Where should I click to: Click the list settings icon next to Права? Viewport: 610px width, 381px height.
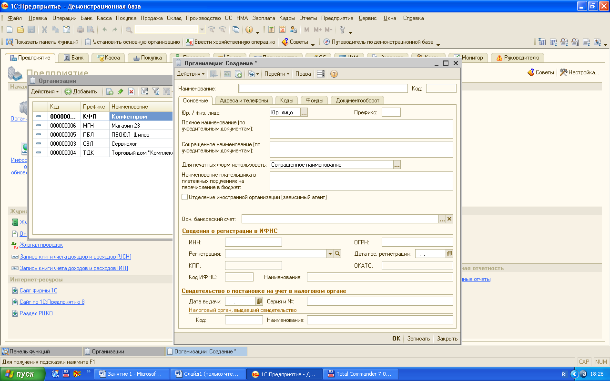[321, 74]
